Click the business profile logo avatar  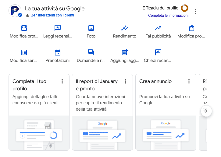pos(15,11)
